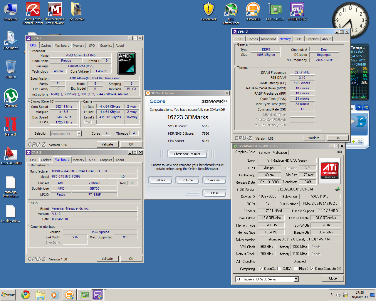Open AutoCAD 2009 desktop icon
376x301 pixels.
pyautogui.click(x=11, y=156)
